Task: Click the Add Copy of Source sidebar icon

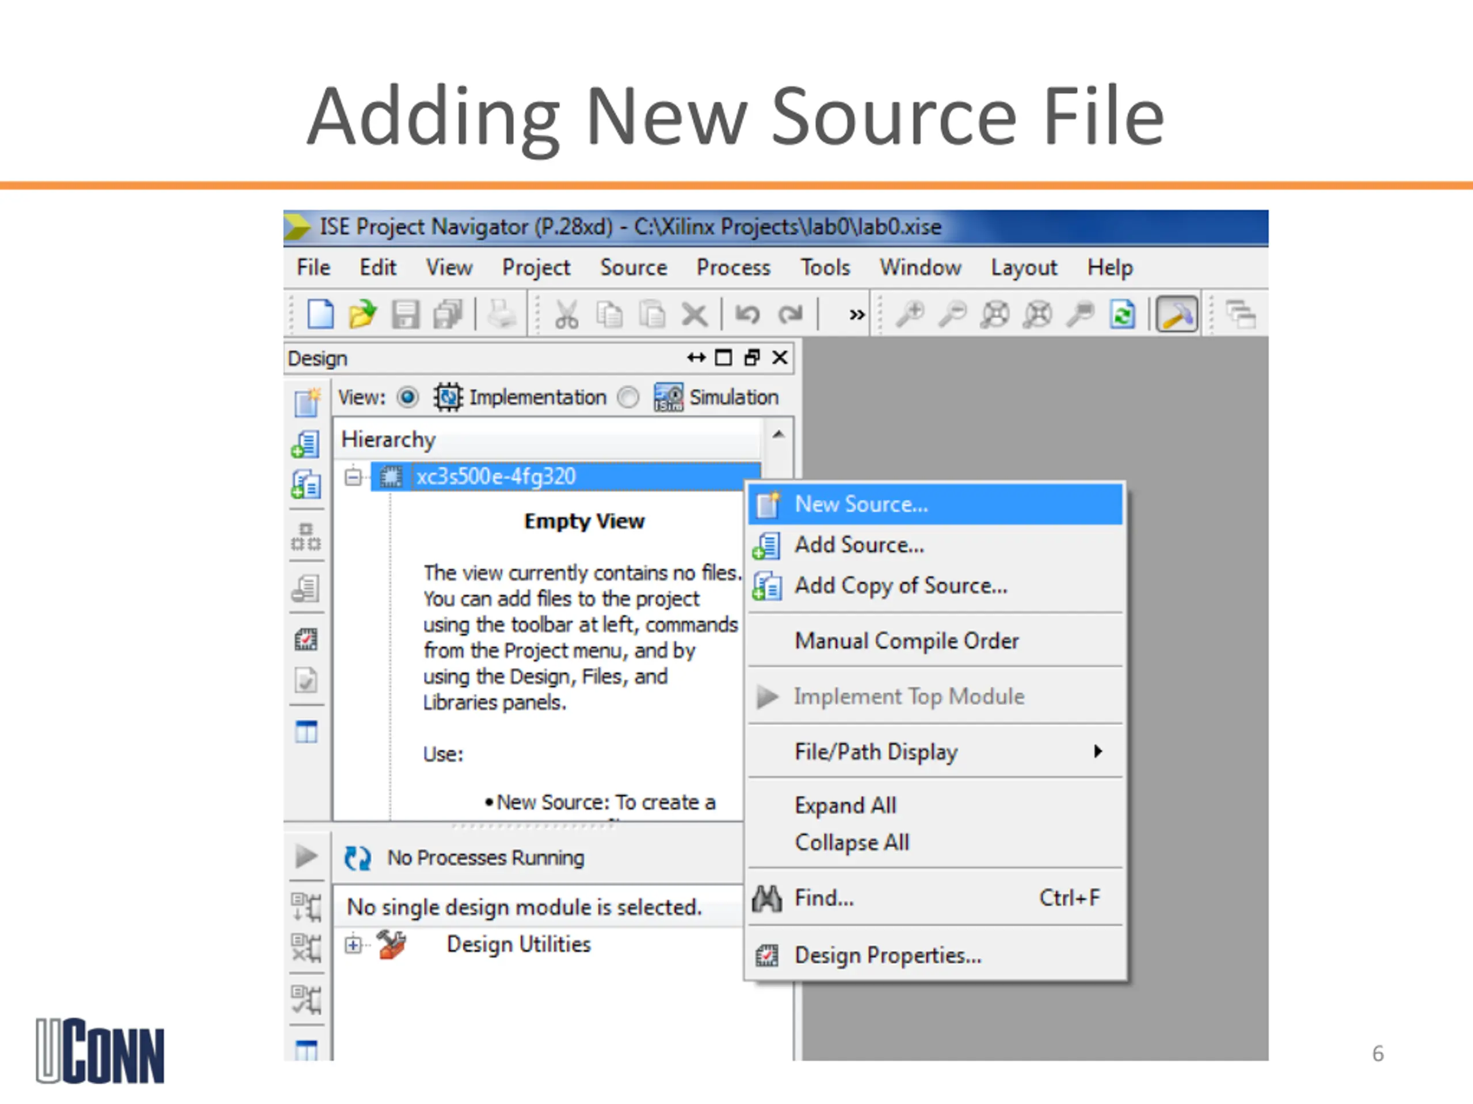Action: point(306,485)
